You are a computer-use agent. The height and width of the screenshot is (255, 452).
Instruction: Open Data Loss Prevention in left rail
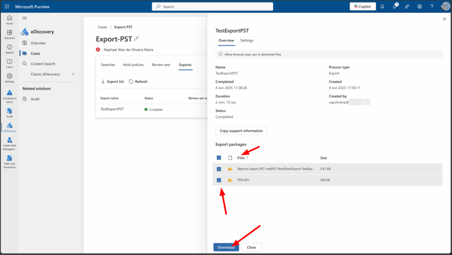[x=10, y=162]
